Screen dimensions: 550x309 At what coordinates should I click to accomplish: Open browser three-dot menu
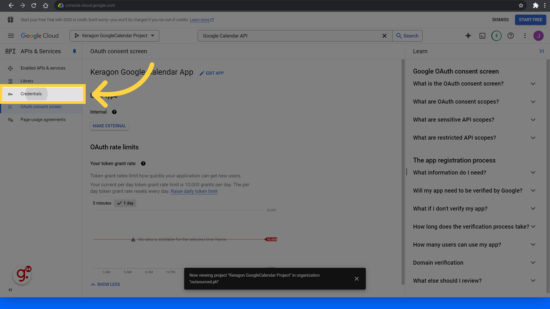545,5
